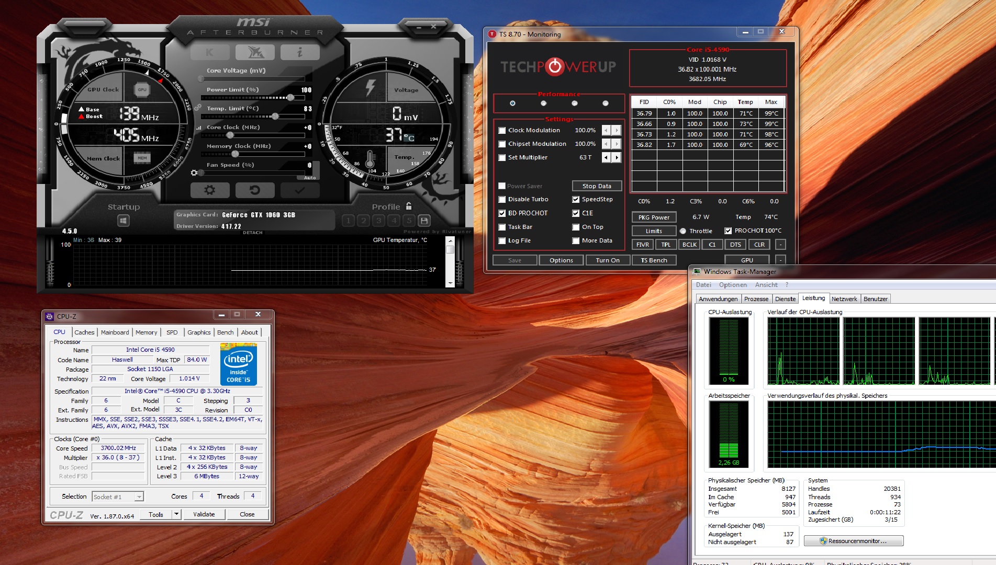996x565 pixels.
Task: Open the OC Scanner icon in Afterburner
Action: click(x=255, y=52)
